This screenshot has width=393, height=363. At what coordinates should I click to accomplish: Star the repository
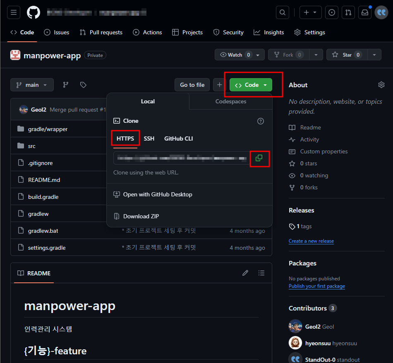point(347,55)
